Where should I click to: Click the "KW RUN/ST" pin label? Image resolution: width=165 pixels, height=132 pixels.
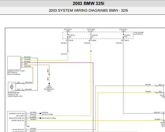coord(20,116)
